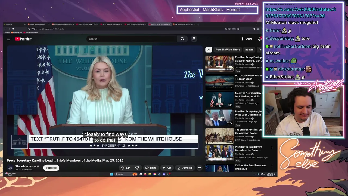Viewport: 348px width, 196px height.
Task: Focus the YouTube Search field
Action: coord(132,39)
